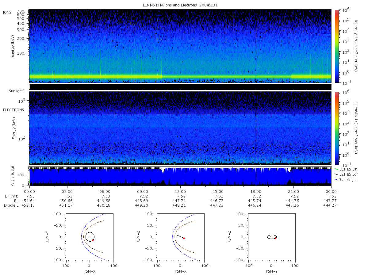Select the "LET BS Lat" legend entry
Screen dimensions: 368x276
pos(348,169)
